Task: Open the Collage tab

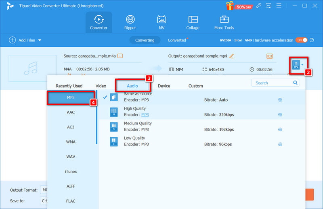Action: (193, 22)
